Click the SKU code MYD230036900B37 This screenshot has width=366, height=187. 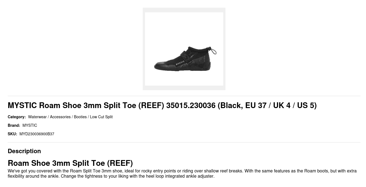[37, 134]
